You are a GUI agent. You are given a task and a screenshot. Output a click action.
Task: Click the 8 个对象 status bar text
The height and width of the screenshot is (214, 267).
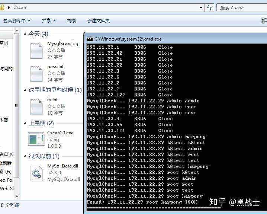click(x=10, y=205)
